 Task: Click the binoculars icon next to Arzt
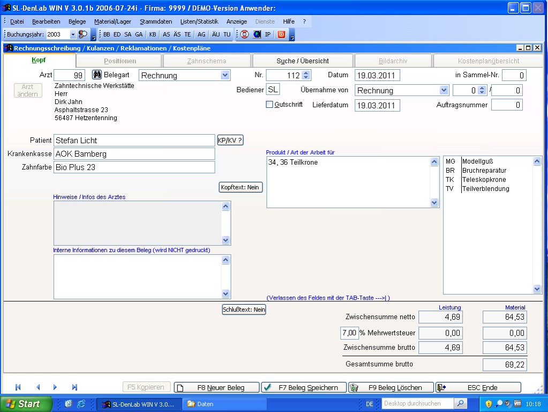97,75
